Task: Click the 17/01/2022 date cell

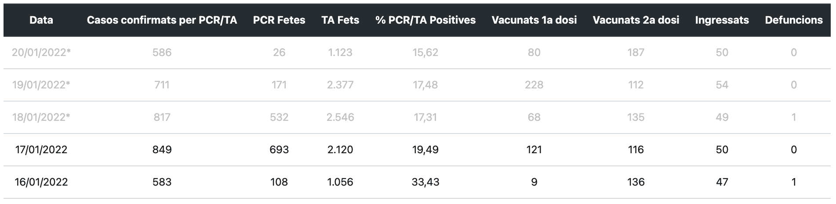Action: pyautogui.click(x=41, y=150)
